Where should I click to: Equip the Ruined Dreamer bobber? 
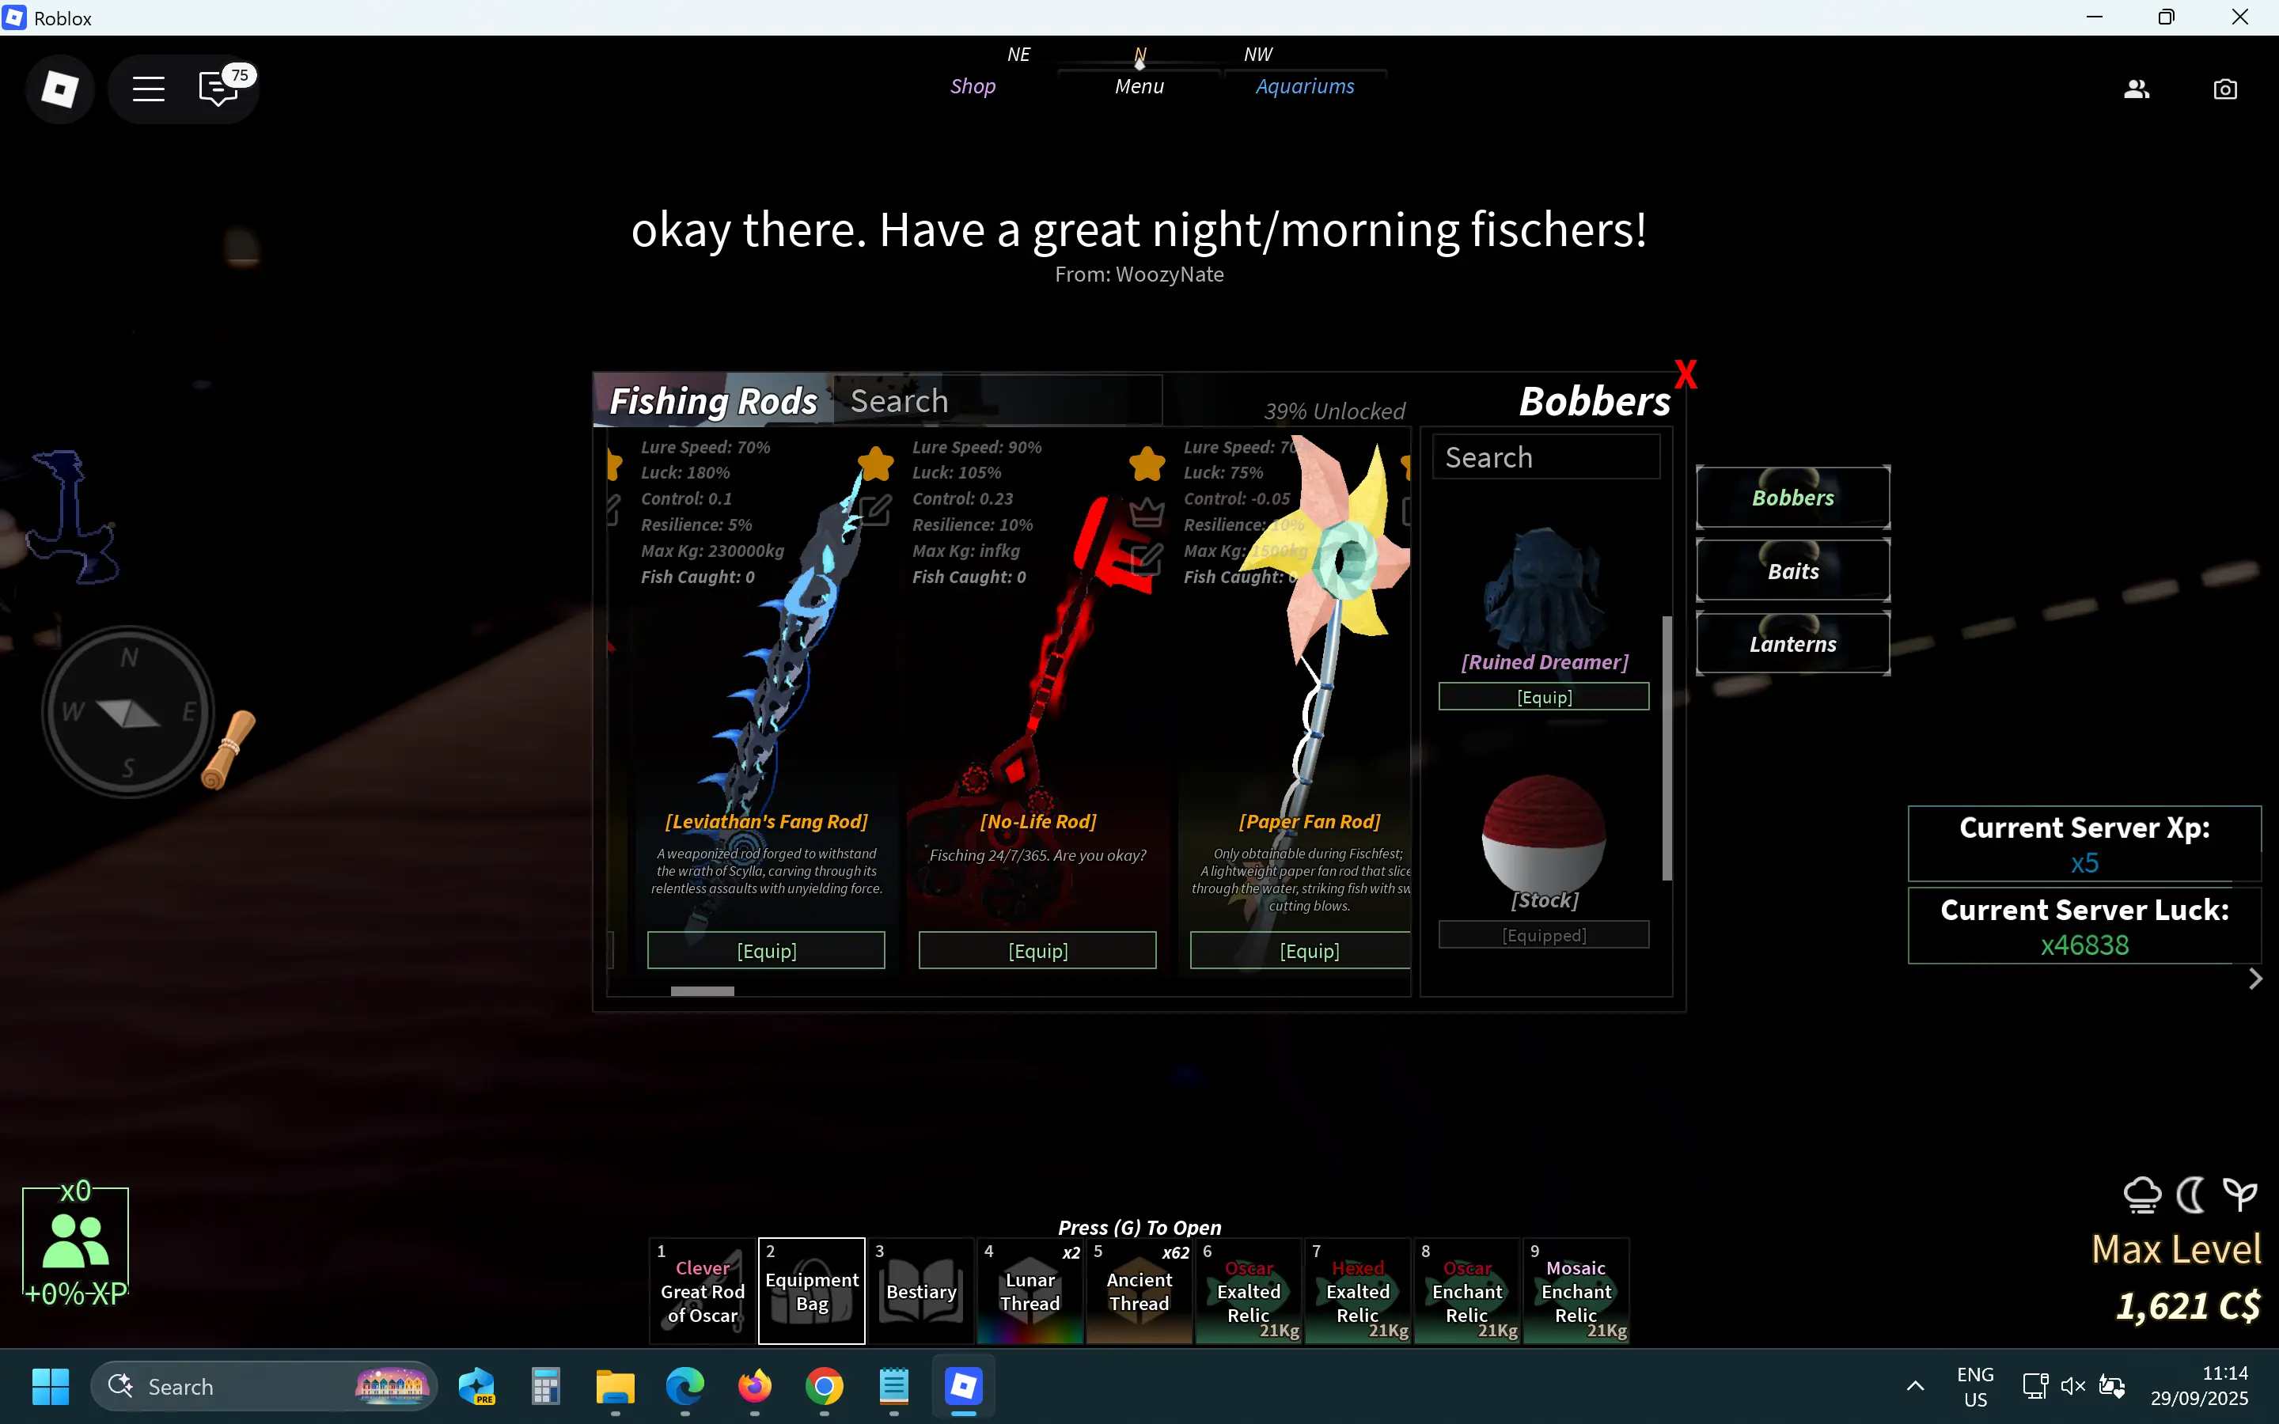pyautogui.click(x=1544, y=697)
